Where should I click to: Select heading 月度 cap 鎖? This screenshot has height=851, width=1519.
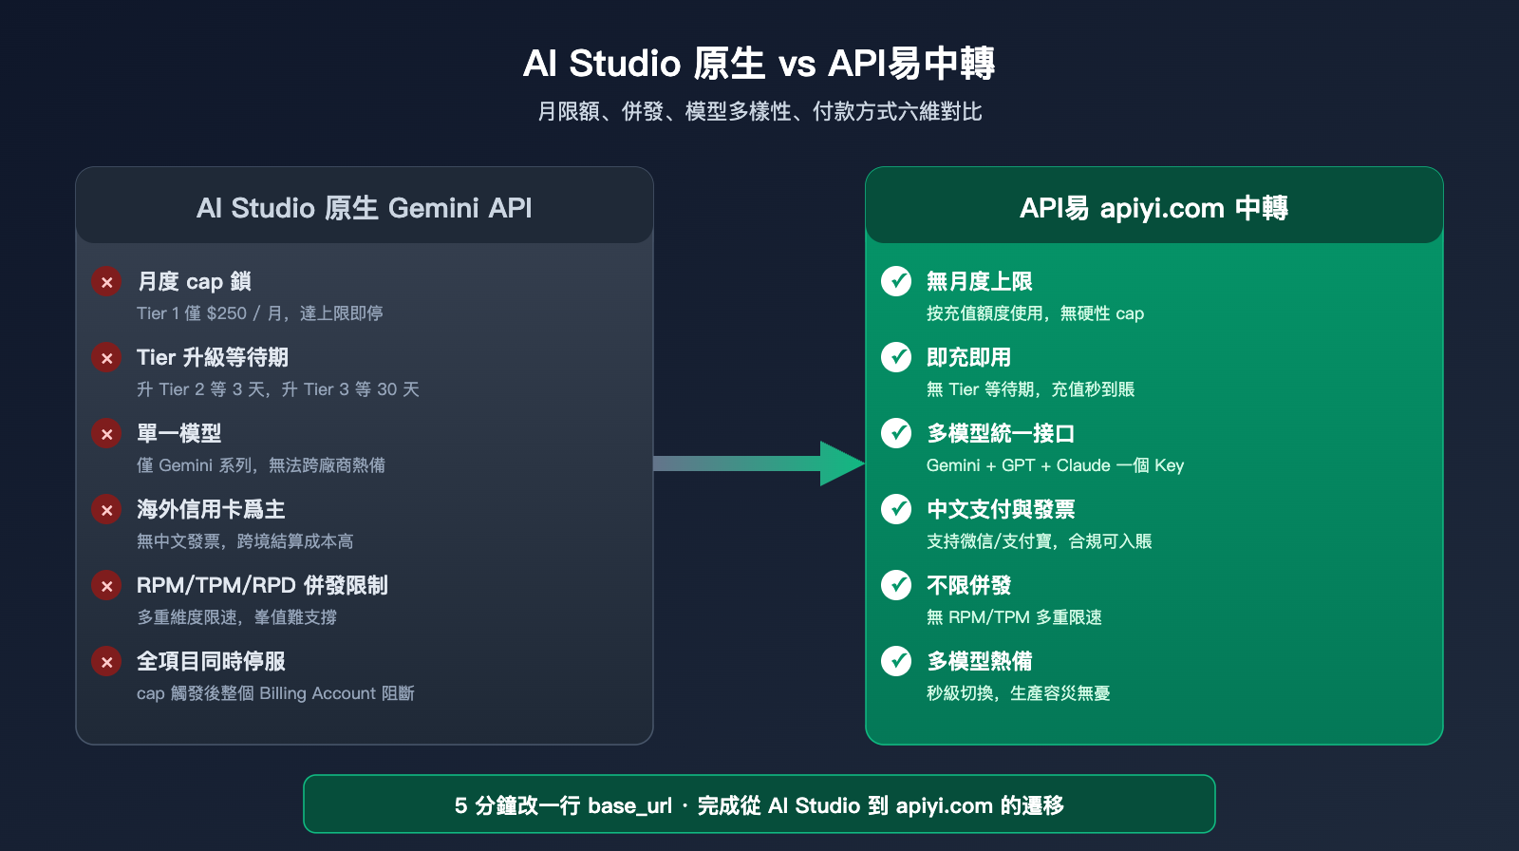195,282
